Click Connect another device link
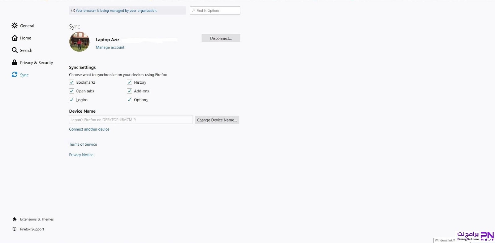The image size is (495, 243). point(89,129)
